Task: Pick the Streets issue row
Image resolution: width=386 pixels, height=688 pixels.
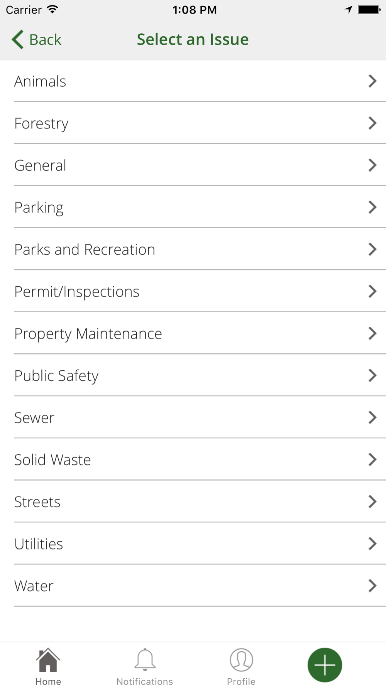Action: [37, 502]
